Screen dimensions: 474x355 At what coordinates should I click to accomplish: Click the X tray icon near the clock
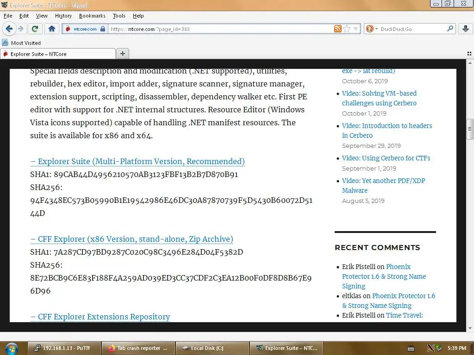coord(430,348)
